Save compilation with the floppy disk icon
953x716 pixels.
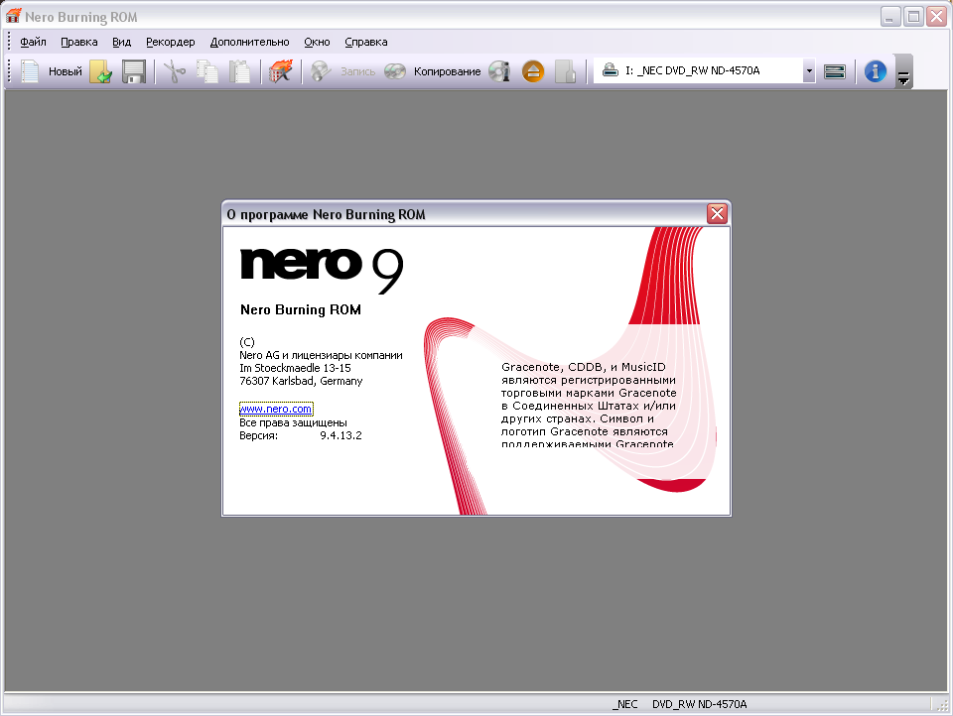tap(134, 71)
